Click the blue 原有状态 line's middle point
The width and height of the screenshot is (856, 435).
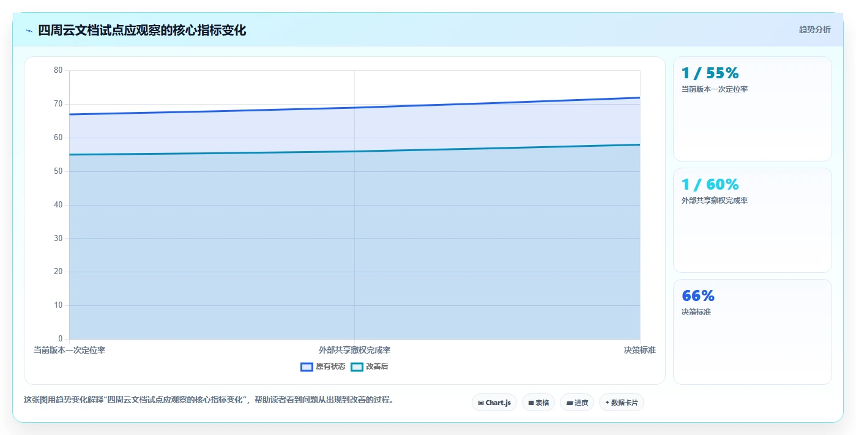point(355,108)
